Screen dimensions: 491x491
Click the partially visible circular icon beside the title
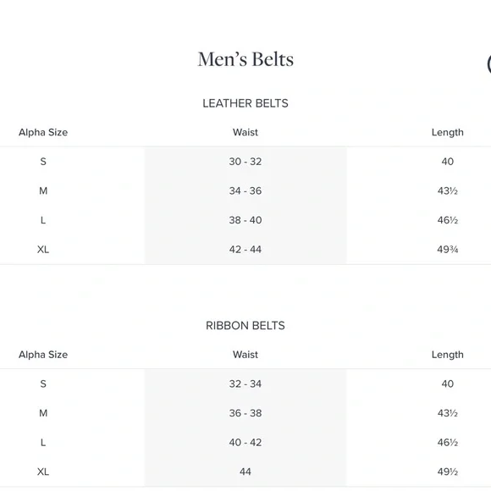[488, 64]
